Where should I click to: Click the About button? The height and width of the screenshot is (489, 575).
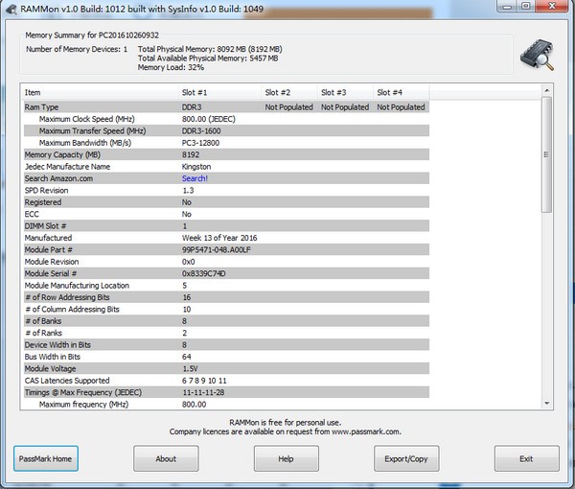pos(166,458)
